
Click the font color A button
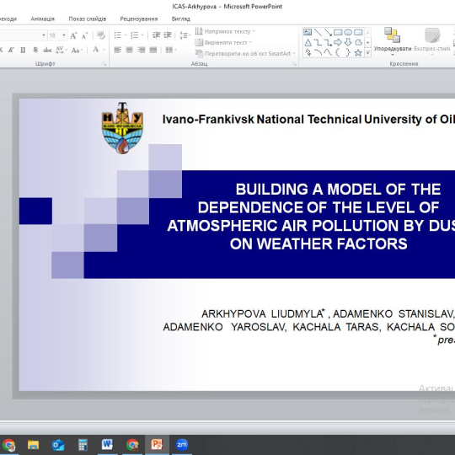(x=96, y=50)
